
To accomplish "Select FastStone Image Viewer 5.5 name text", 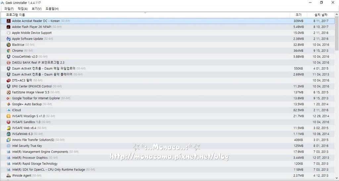I will point(31,92).
